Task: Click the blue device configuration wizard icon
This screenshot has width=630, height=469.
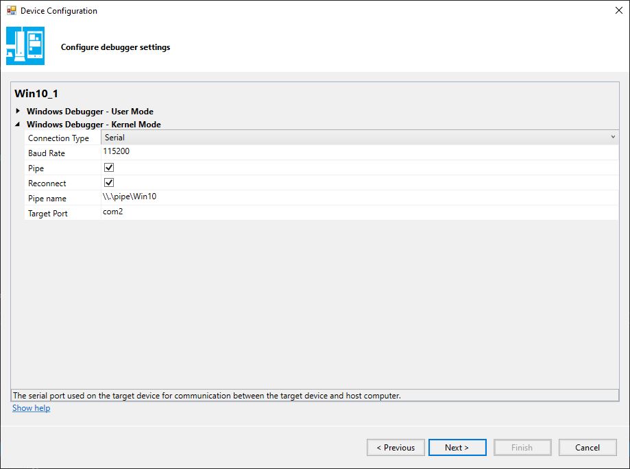Action: [x=25, y=46]
